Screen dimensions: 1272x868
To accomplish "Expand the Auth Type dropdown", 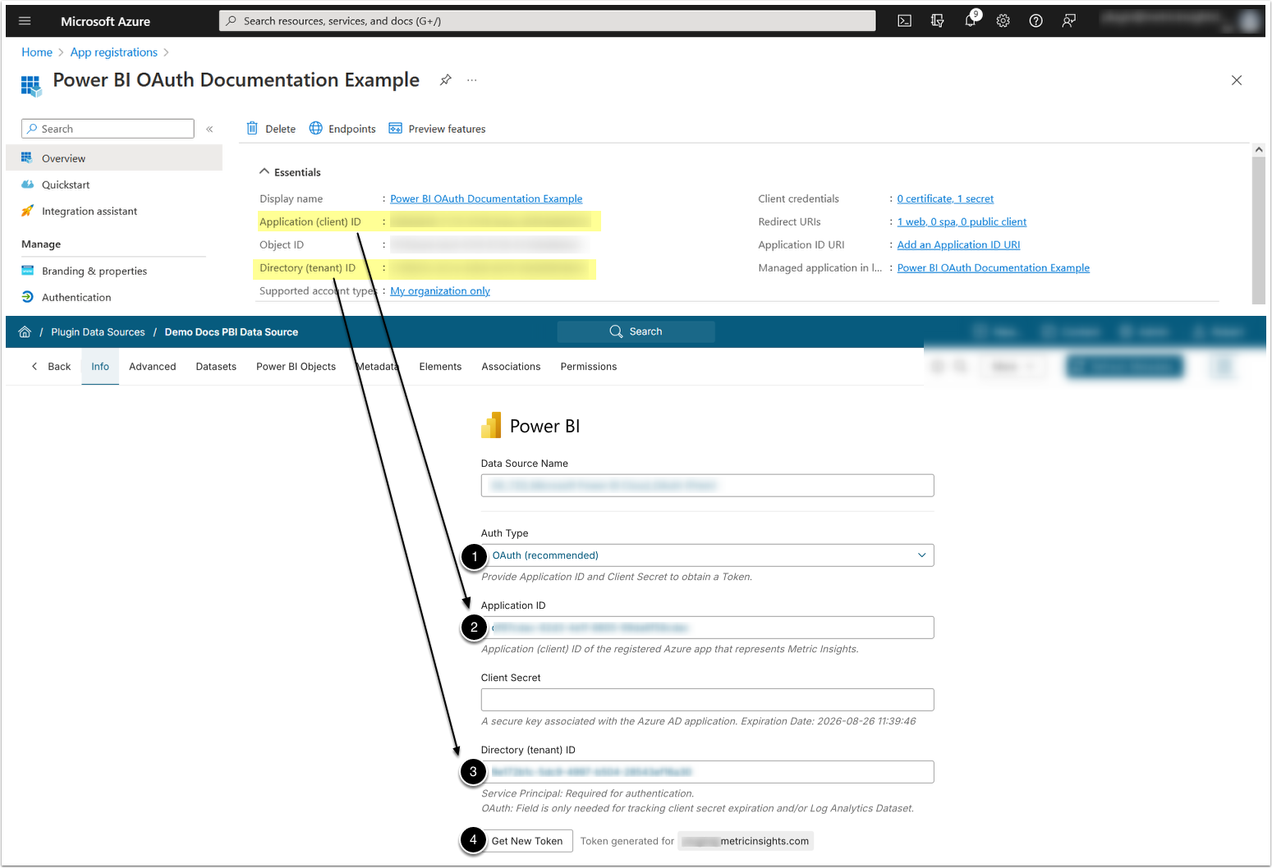I will pos(709,555).
